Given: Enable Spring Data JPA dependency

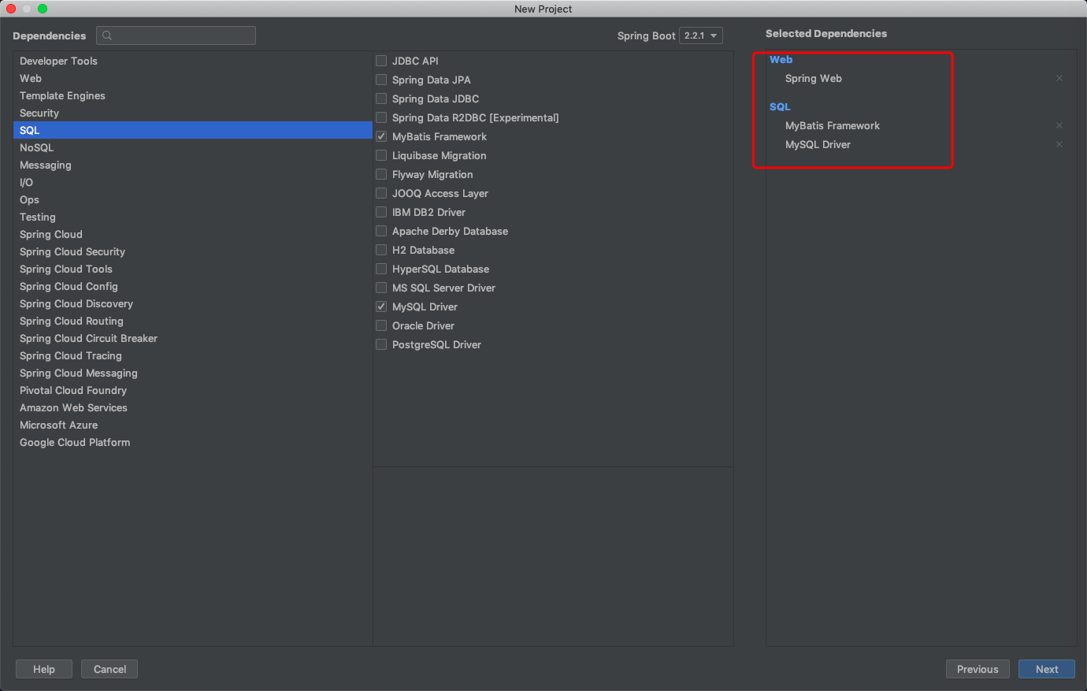Looking at the screenshot, I should [x=381, y=80].
